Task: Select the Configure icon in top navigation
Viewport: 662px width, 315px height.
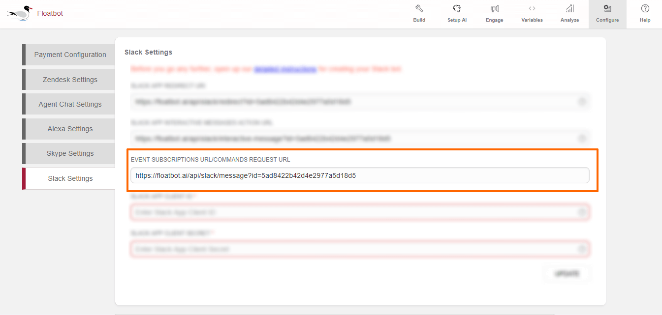Action: [x=607, y=9]
